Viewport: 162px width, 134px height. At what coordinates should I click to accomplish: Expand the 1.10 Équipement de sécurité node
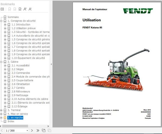coord(5,58)
